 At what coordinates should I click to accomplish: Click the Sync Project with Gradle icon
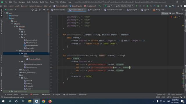[166, 6]
